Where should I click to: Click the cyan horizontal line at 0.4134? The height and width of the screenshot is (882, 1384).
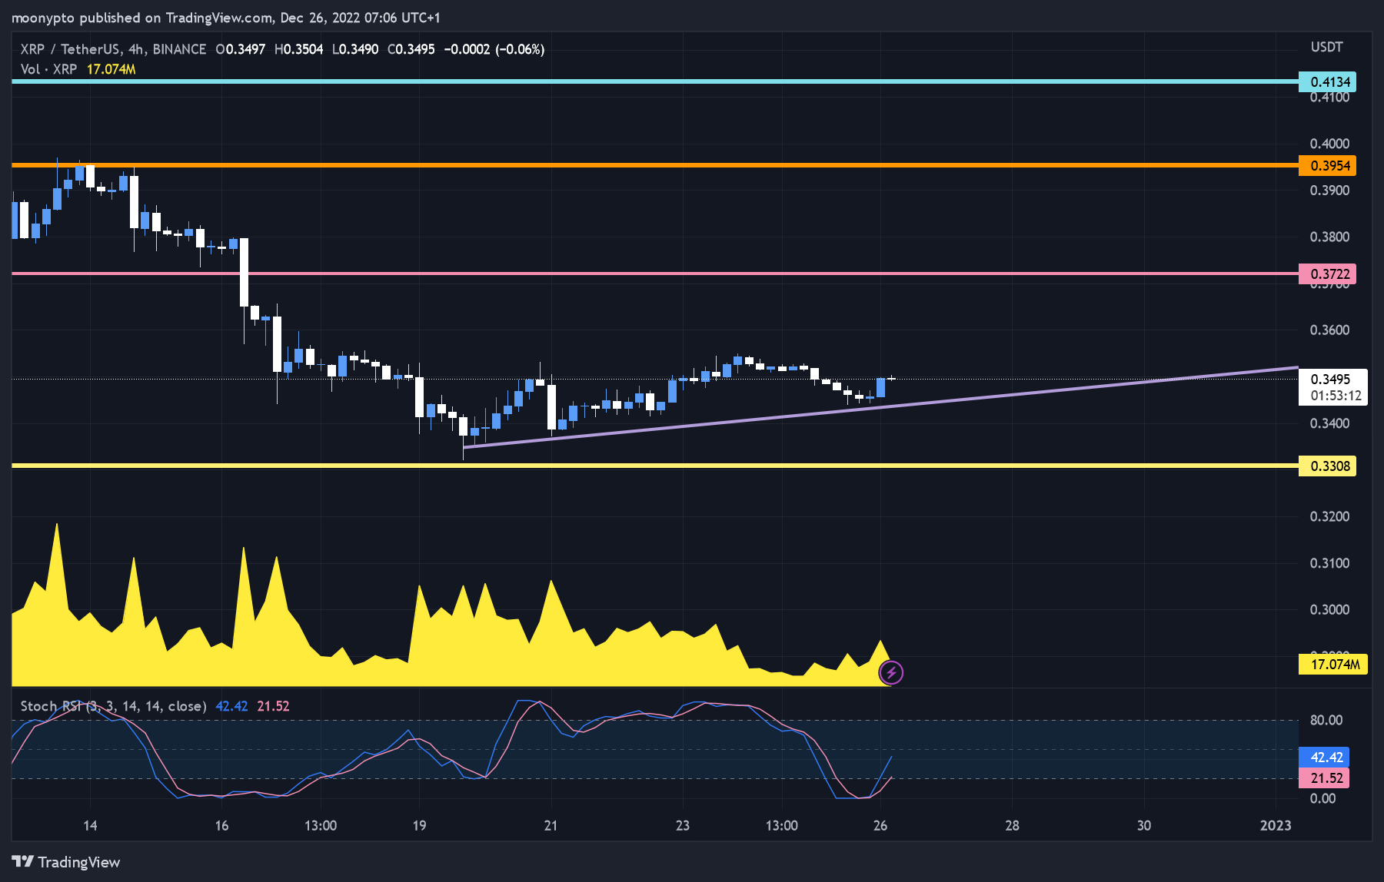coord(654,81)
